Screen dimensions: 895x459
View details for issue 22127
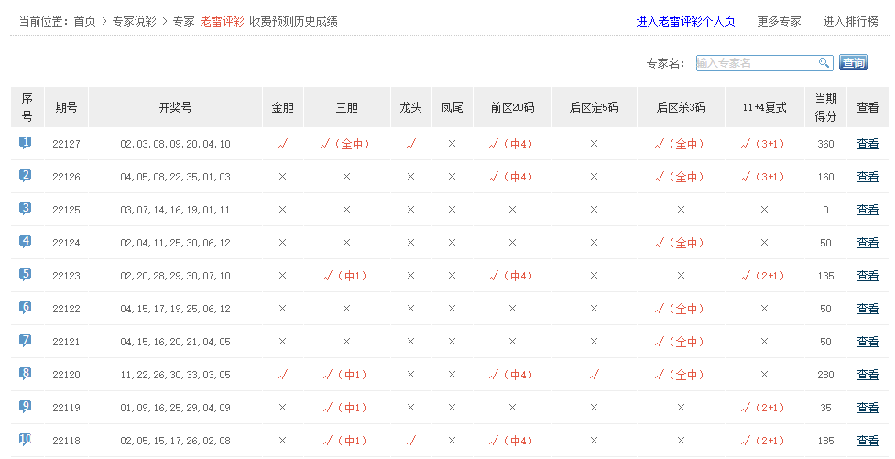tap(868, 144)
